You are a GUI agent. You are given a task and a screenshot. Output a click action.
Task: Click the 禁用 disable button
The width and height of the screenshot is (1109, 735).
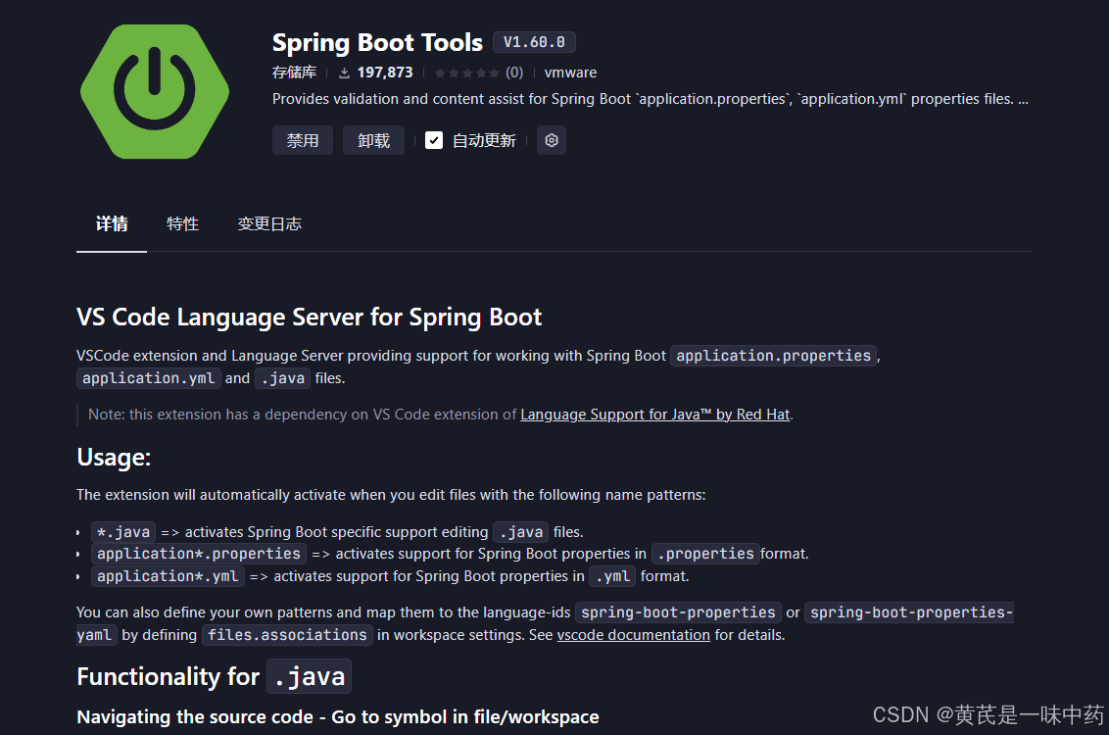click(303, 141)
